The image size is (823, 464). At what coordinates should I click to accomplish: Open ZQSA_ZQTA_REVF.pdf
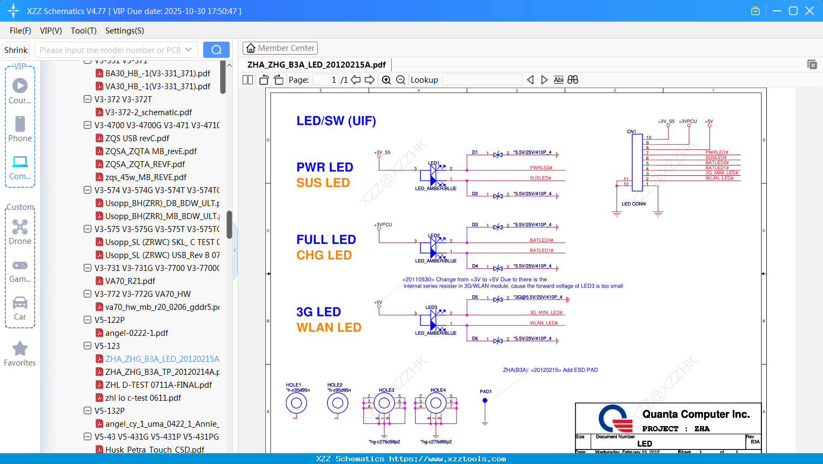pos(145,164)
